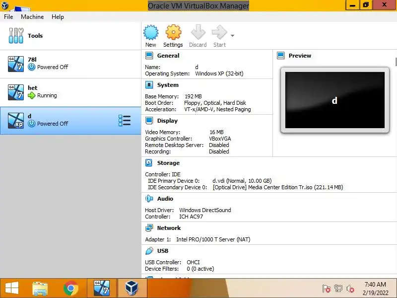Click the Preview panel title
The height and width of the screenshot is (298, 397).
point(300,56)
